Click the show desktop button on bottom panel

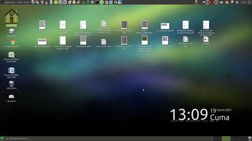coord(2,139)
